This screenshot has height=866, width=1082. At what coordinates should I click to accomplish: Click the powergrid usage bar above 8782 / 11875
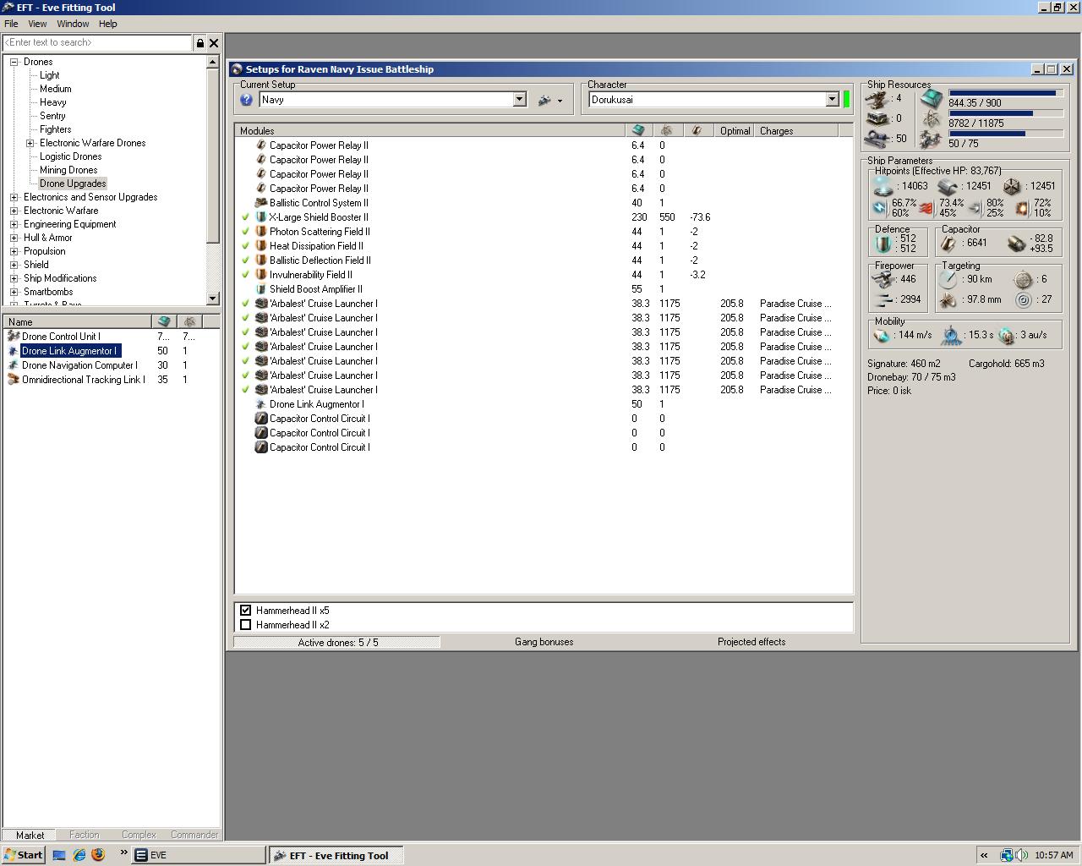[1005, 113]
